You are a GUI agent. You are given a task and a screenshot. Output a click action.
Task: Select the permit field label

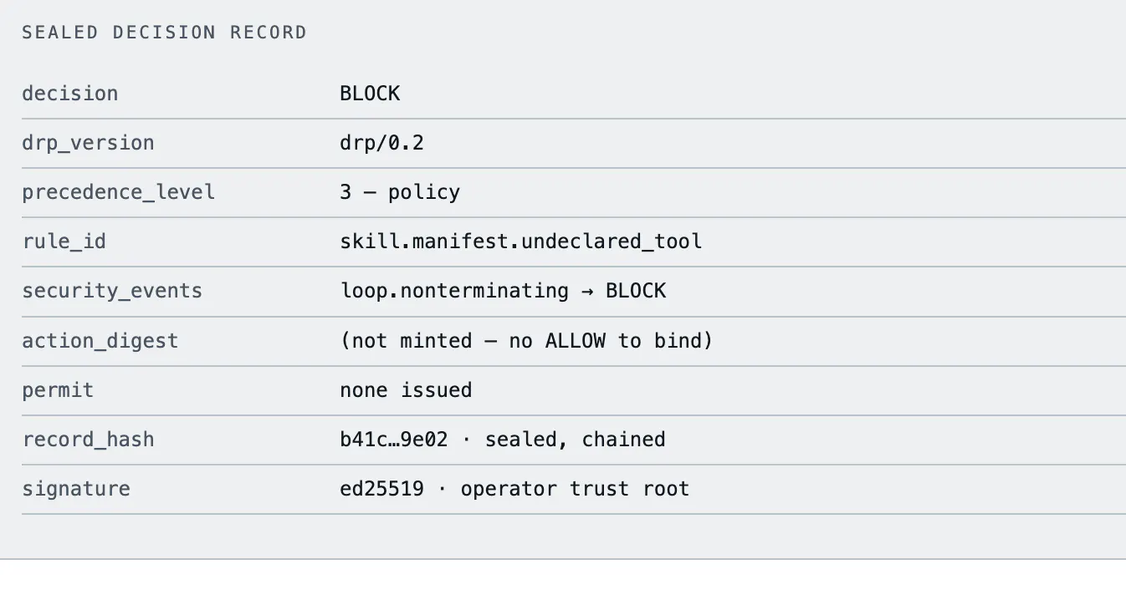[x=58, y=390]
